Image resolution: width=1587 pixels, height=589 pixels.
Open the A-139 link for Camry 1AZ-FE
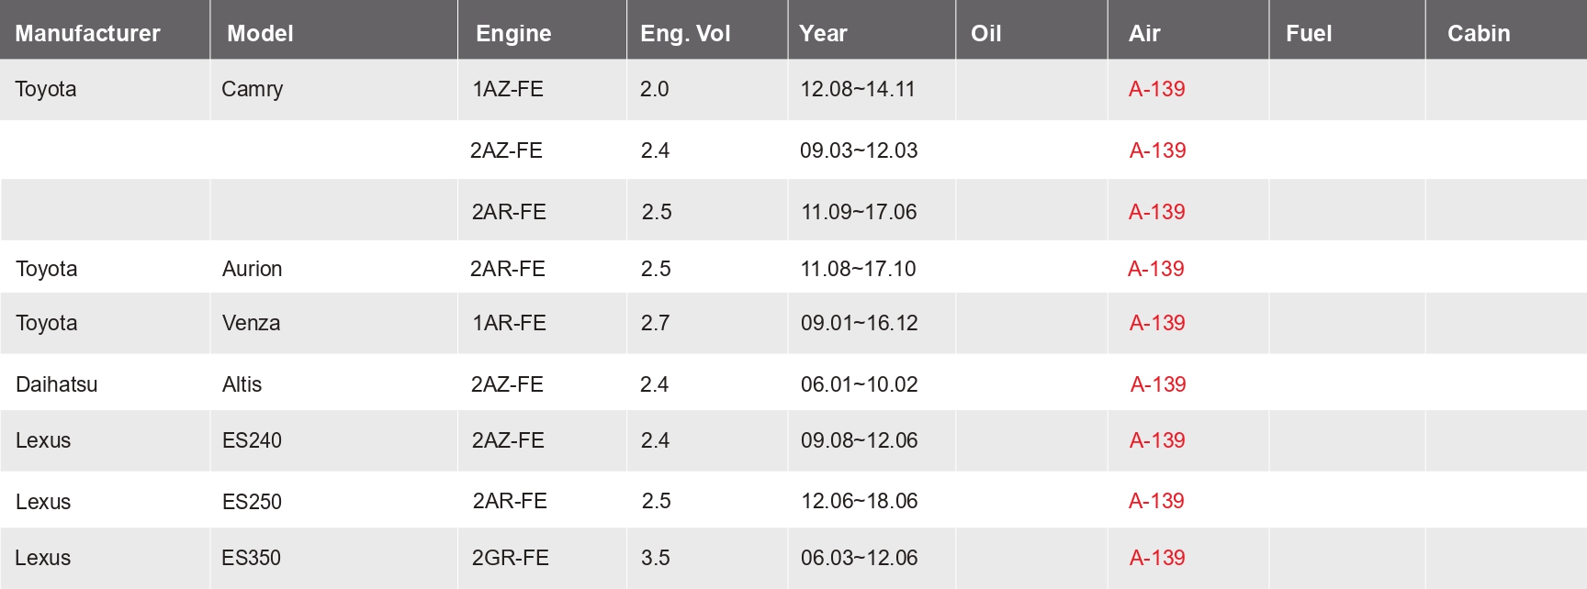click(x=1156, y=89)
